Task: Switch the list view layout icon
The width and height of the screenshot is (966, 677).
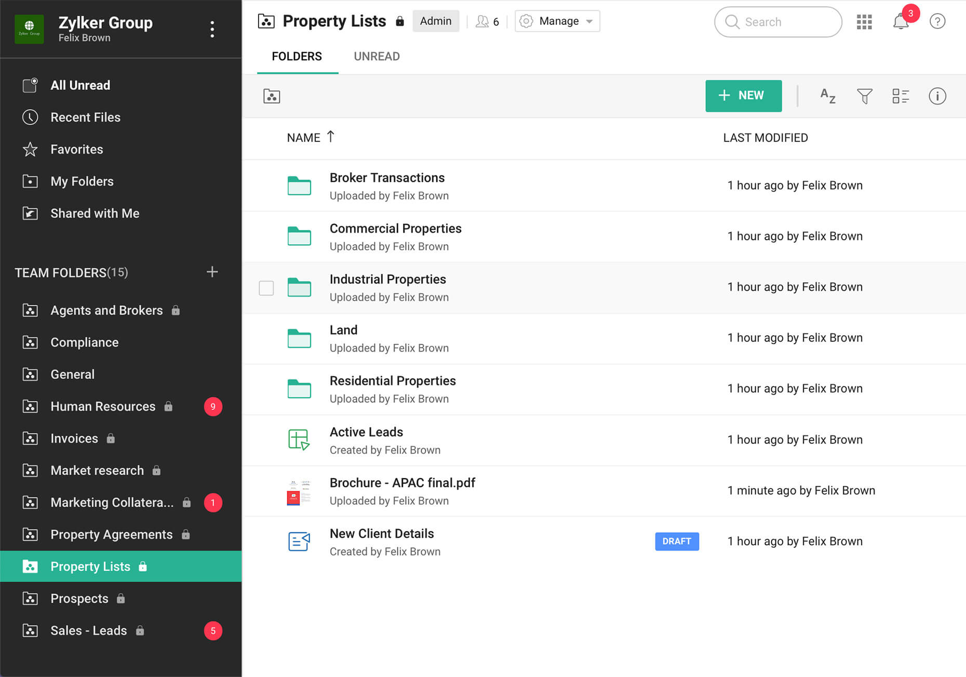Action: coord(901,96)
